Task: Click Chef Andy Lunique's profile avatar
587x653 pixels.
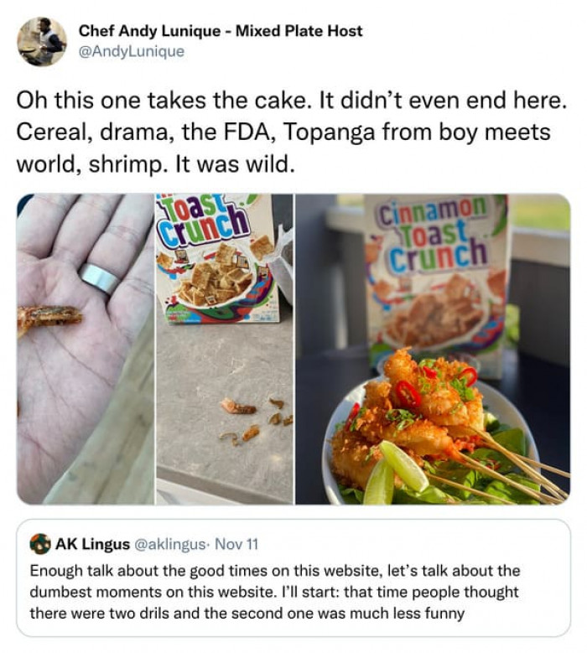Action: (x=42, y=41)
